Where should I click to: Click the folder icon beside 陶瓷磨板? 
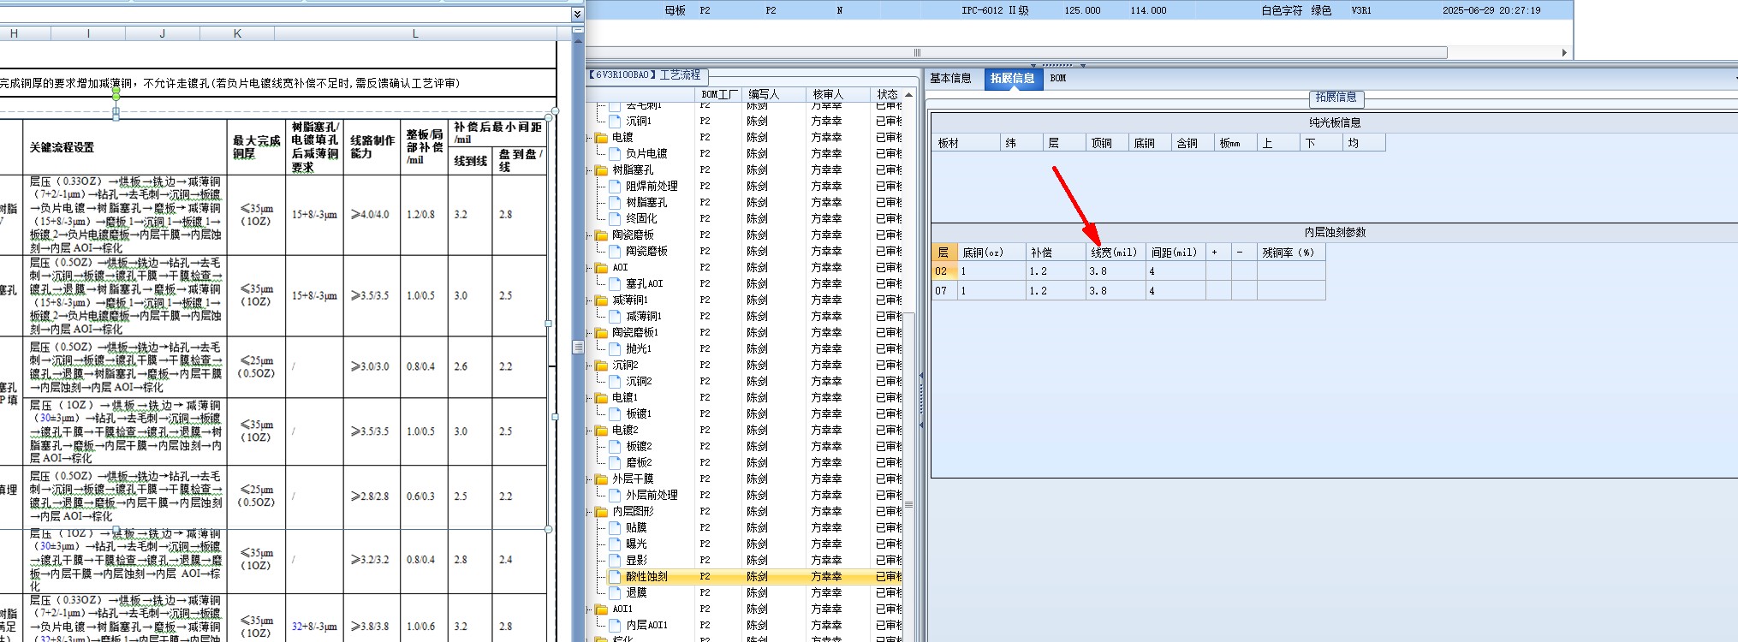[601, 235]
